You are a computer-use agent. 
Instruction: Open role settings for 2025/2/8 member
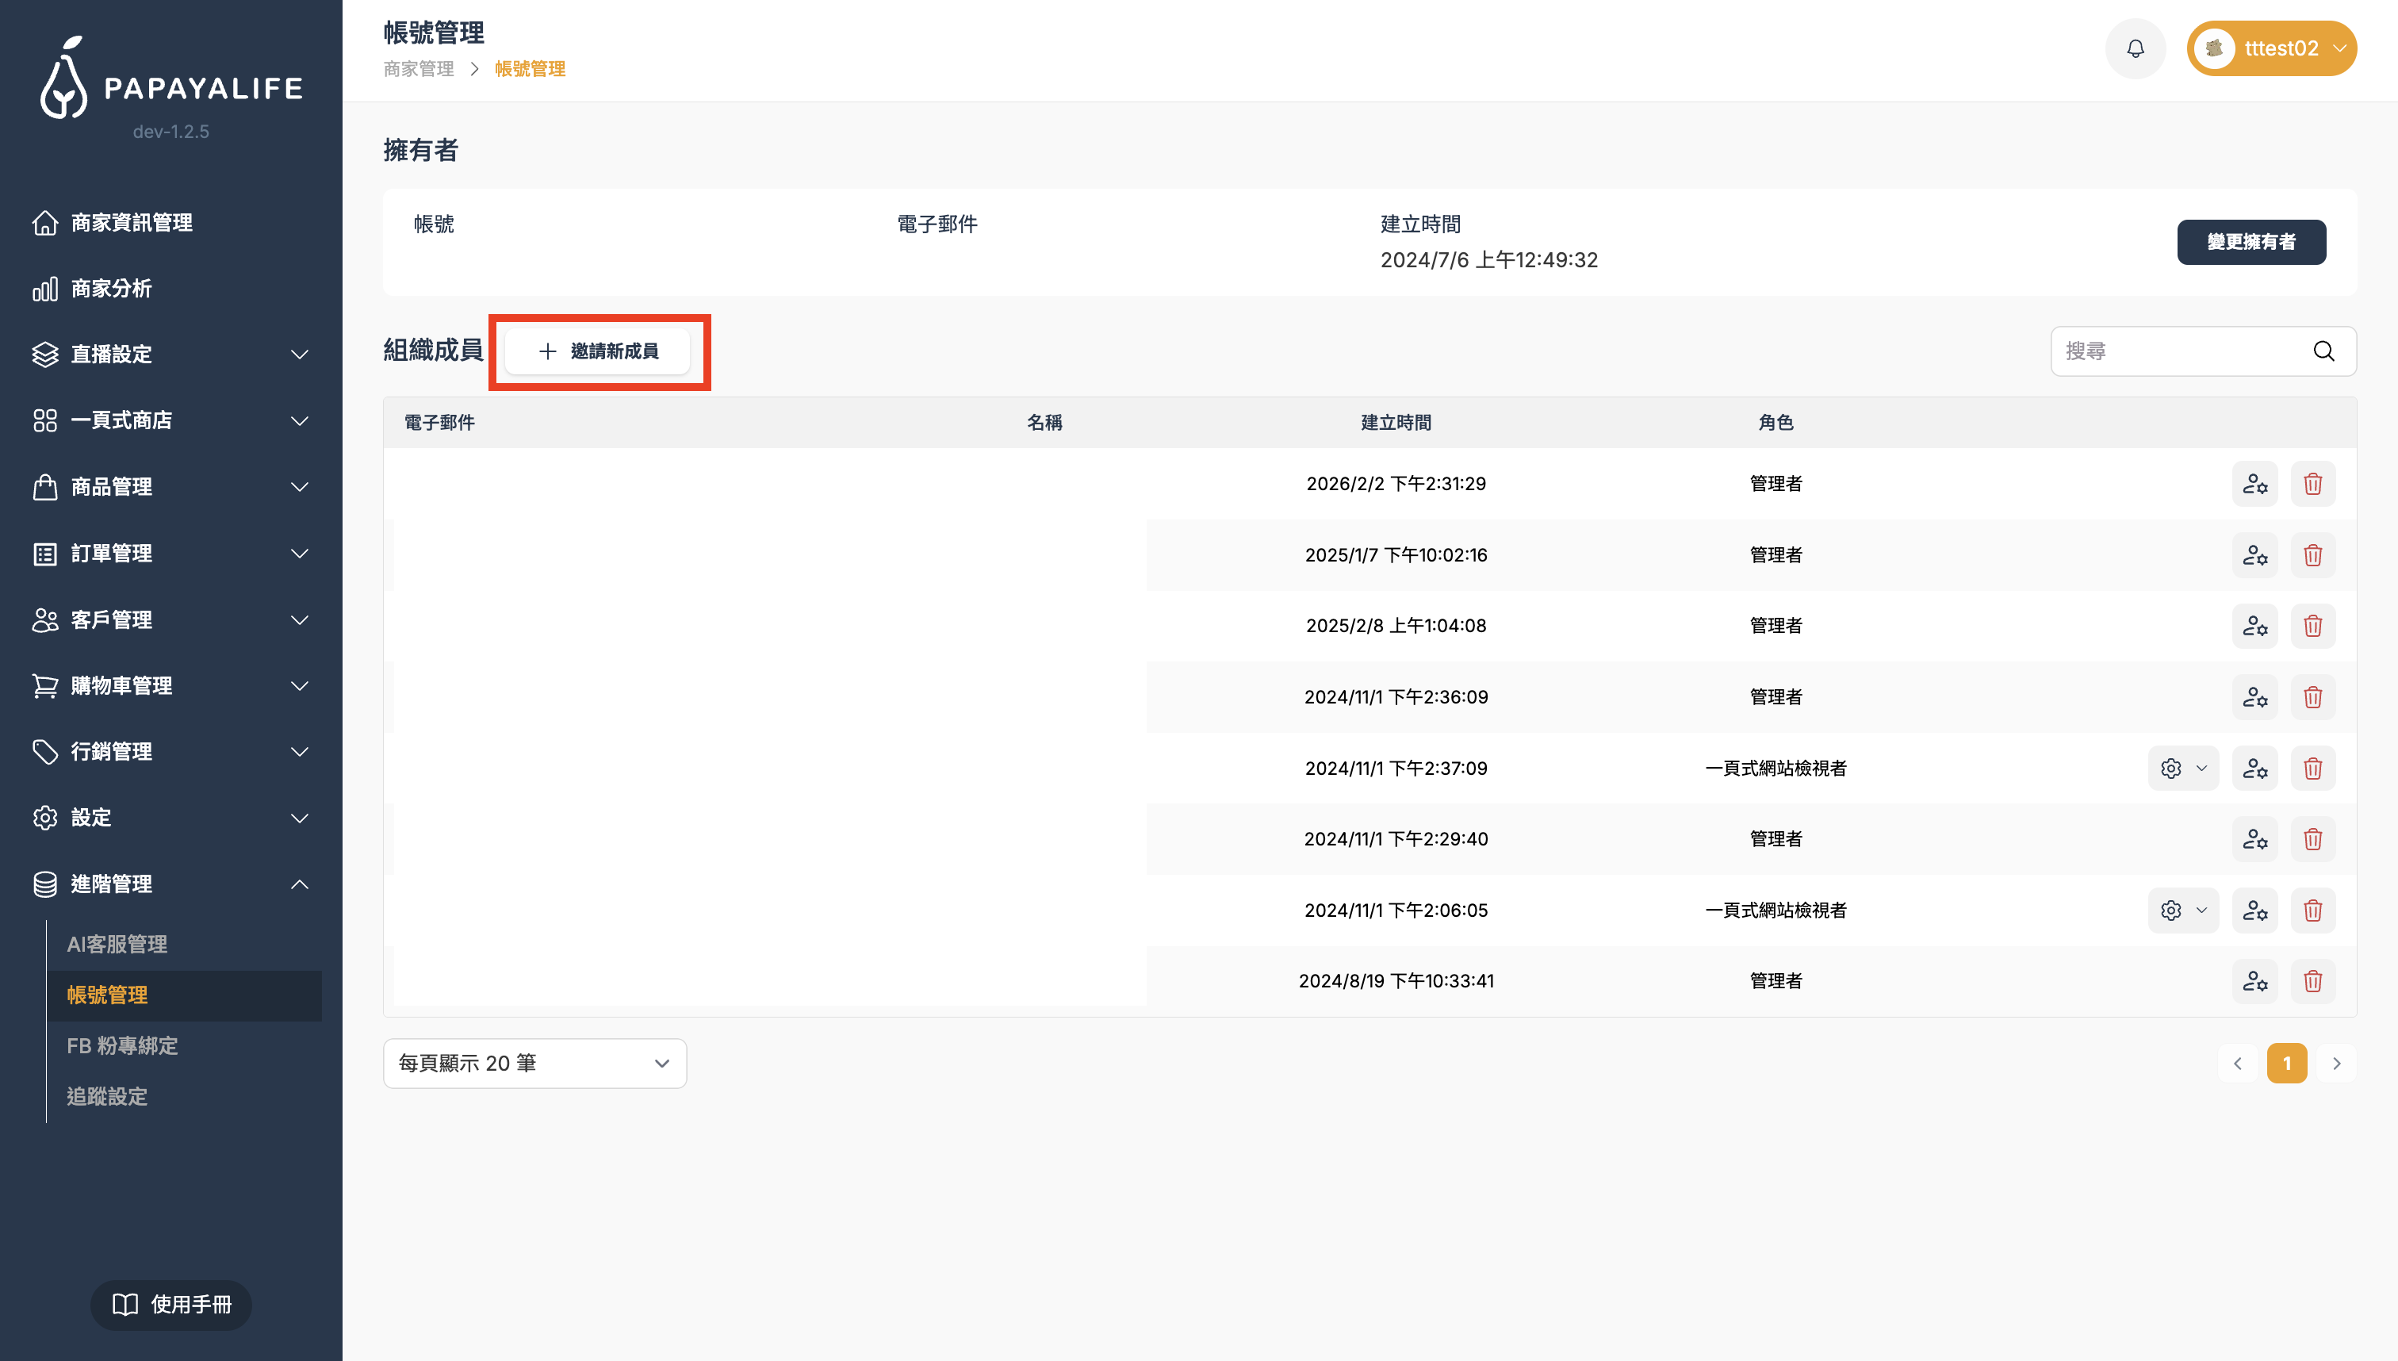[2255, 627]
